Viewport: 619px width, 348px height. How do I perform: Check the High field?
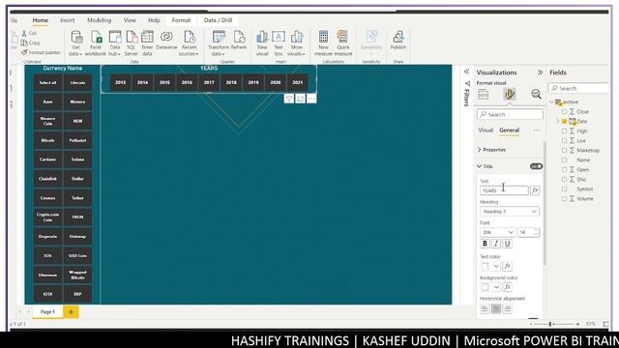pyautogui.click(x=564, y=131)
